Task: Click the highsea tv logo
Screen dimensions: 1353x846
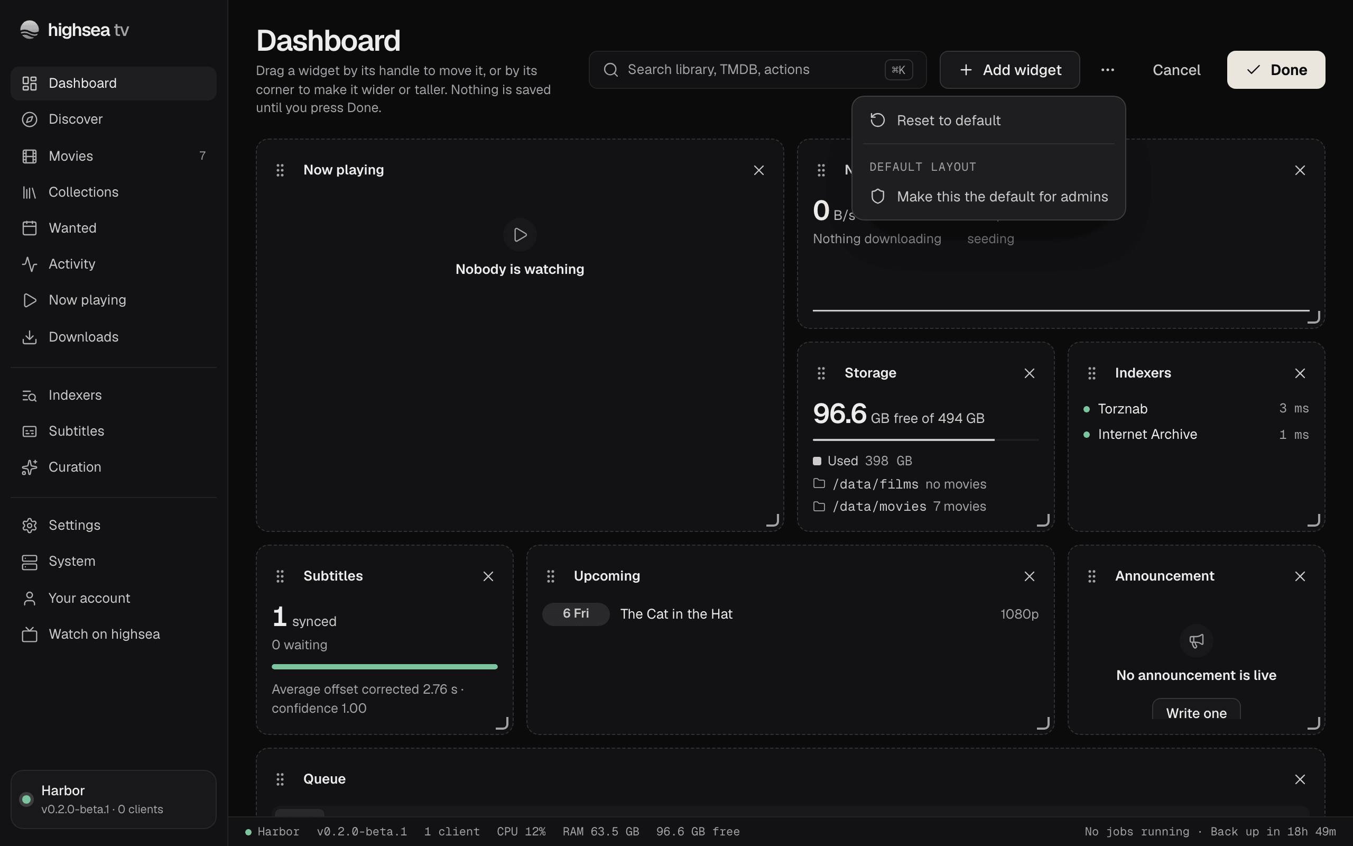Action: click(75, 30)
